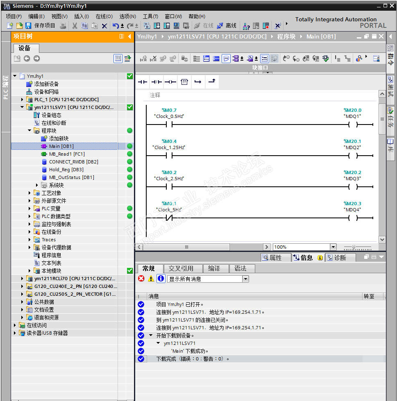Click the undo arrow icon
Image resolution: width=397 pixels, height=401 pixels.
(x=116, y=25)
